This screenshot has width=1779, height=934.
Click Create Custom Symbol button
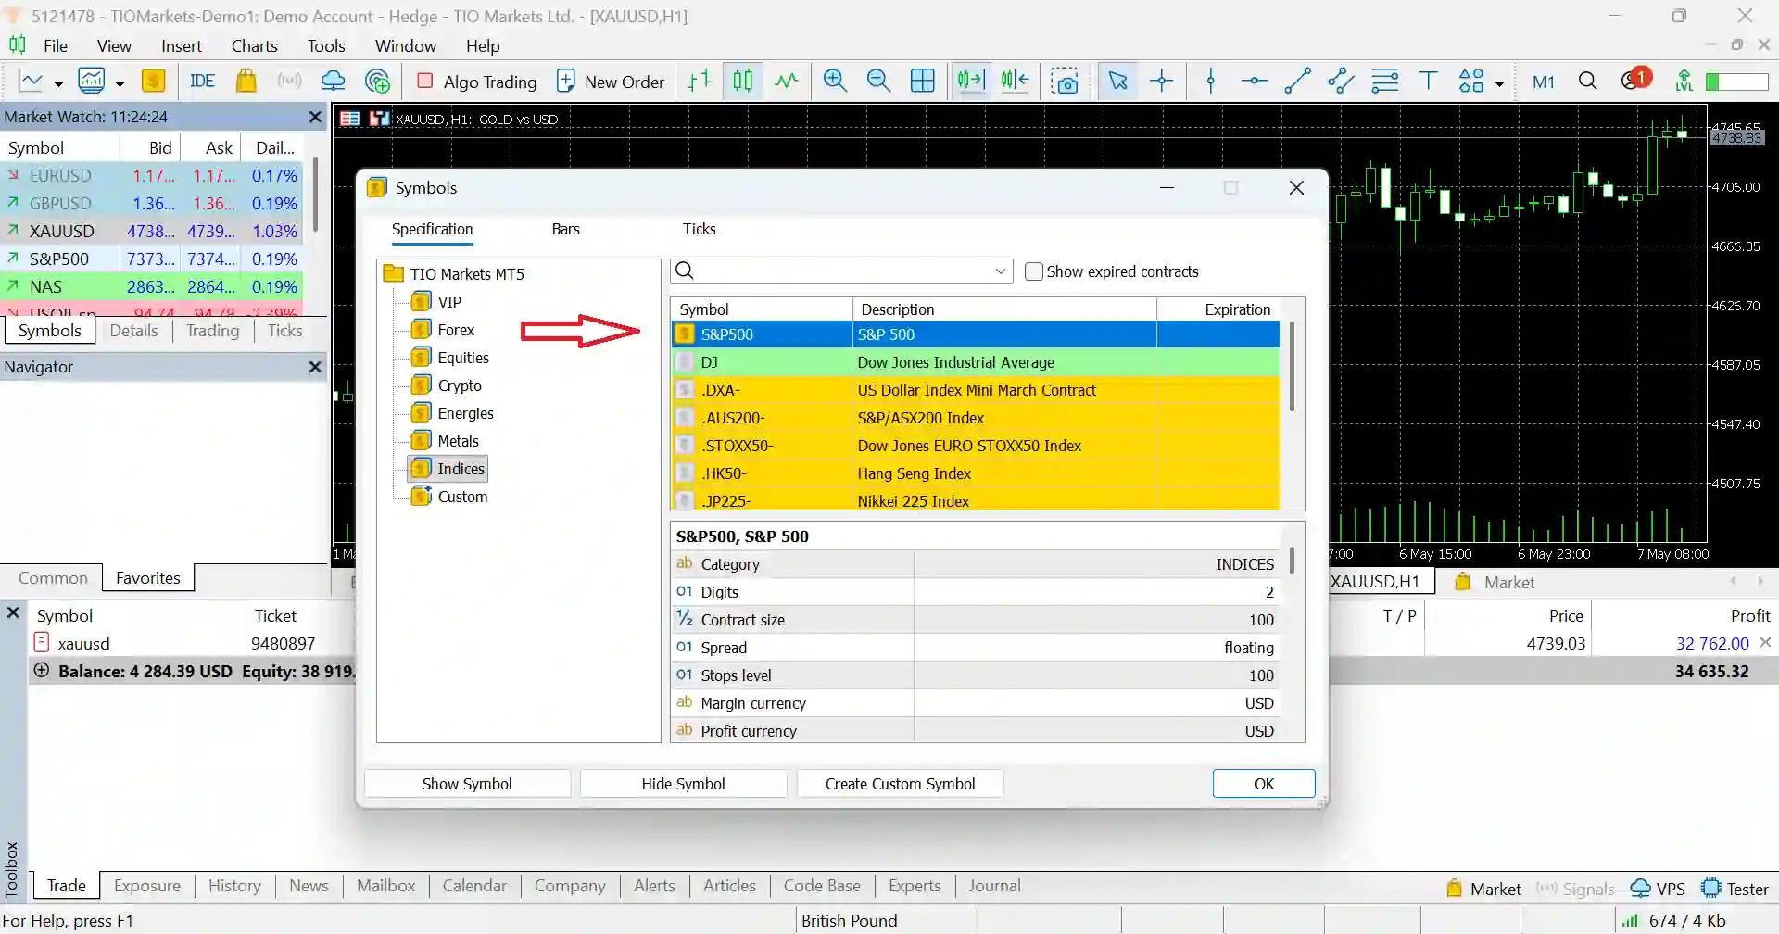tap(900, 784)
